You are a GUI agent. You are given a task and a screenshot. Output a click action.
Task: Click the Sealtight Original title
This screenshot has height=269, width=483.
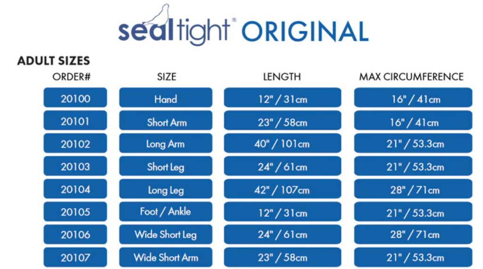243,31
